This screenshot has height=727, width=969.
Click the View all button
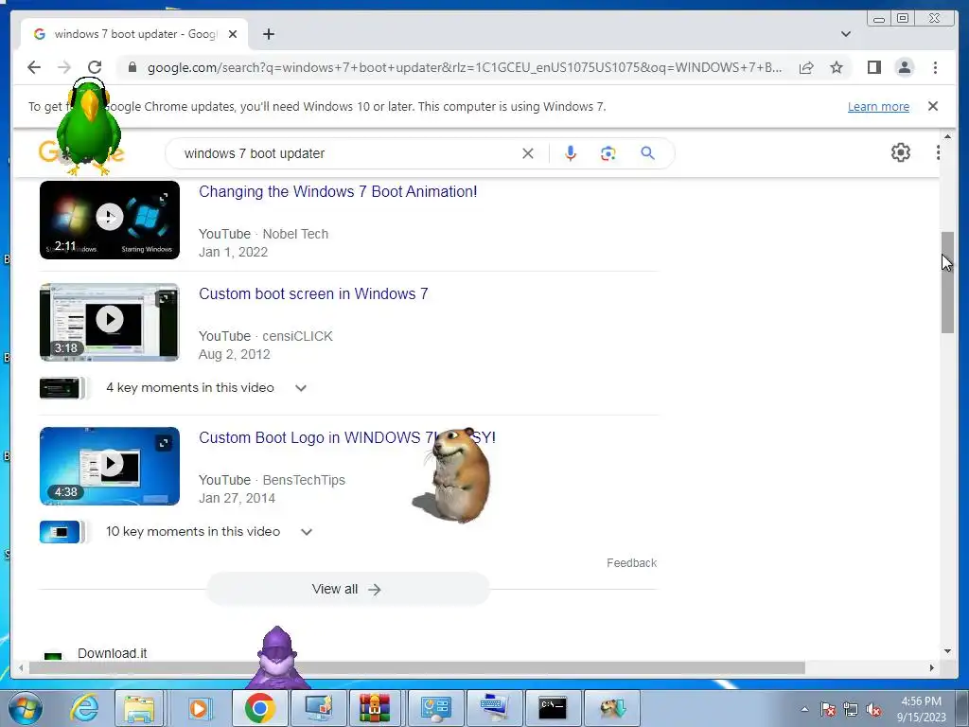[x=347, y=589]
